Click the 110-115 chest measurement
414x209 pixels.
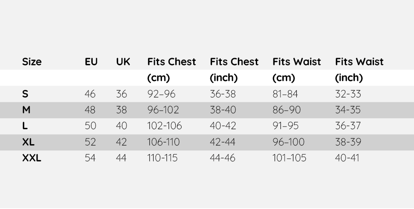162,158
